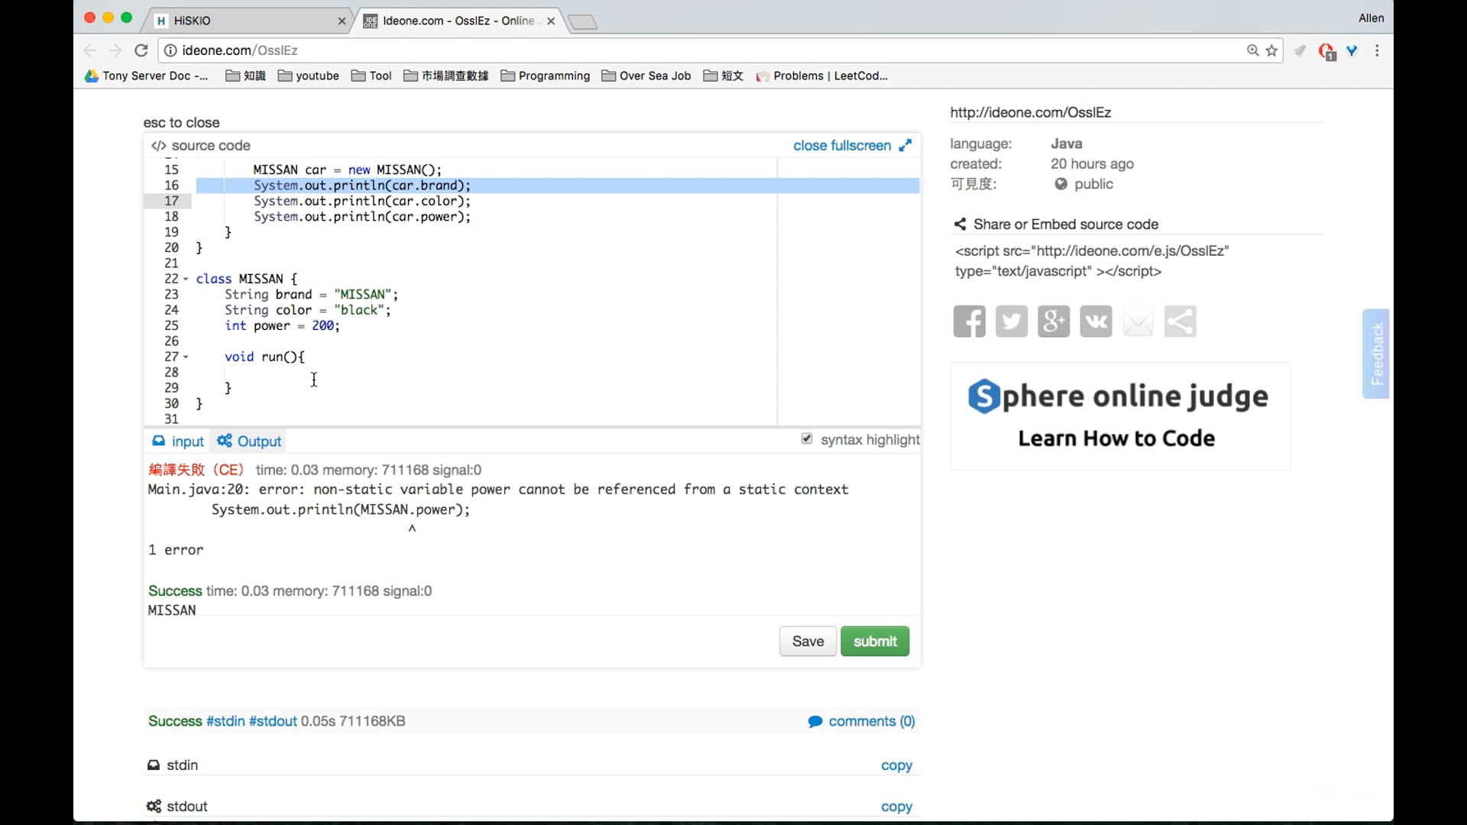Share the code via Twitter icon
The height and width of the screenshot is (825, 1467).
click(x=1011, y=322)
